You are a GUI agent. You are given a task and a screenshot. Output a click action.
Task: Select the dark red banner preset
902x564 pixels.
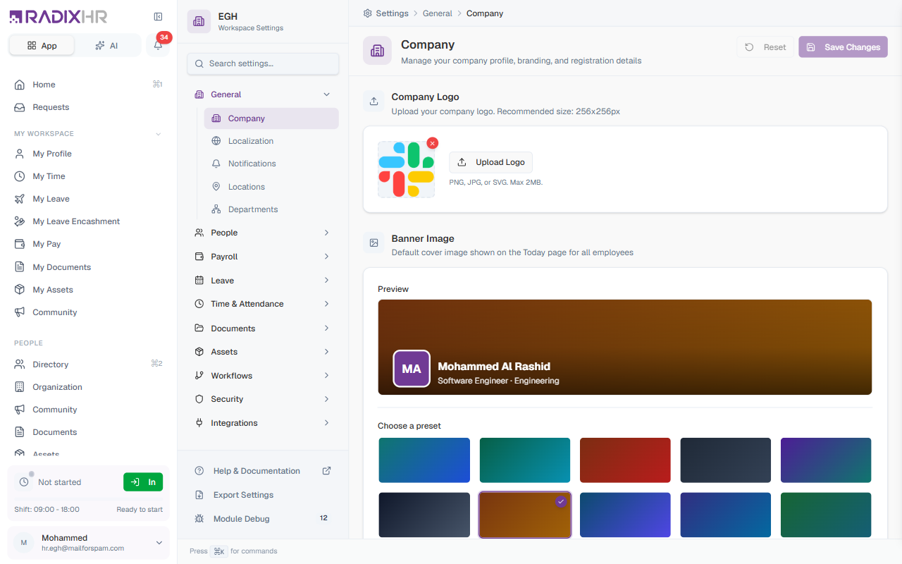click(x=625, y=460)
